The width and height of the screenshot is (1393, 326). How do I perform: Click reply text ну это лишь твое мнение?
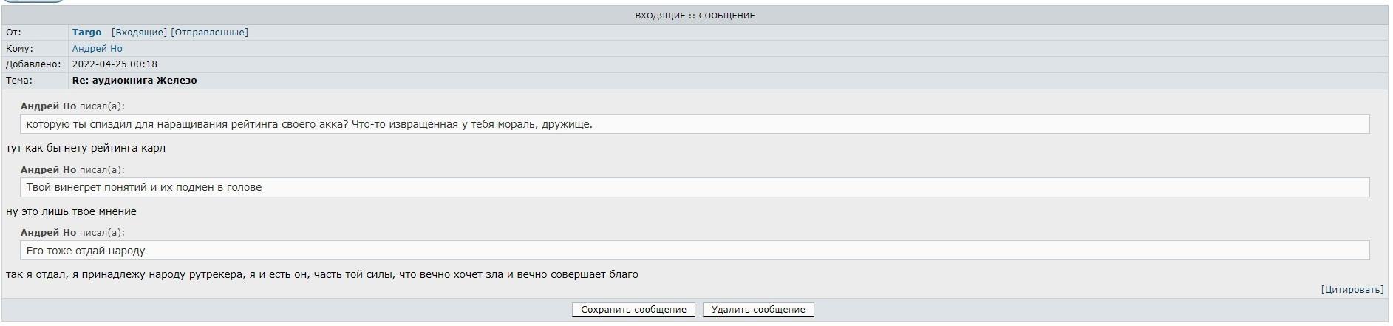(71, 212)
